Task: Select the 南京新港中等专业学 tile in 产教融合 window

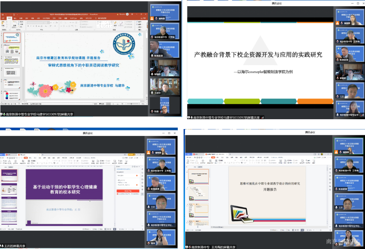Action: pyautogui.click(x=350, y=109)
